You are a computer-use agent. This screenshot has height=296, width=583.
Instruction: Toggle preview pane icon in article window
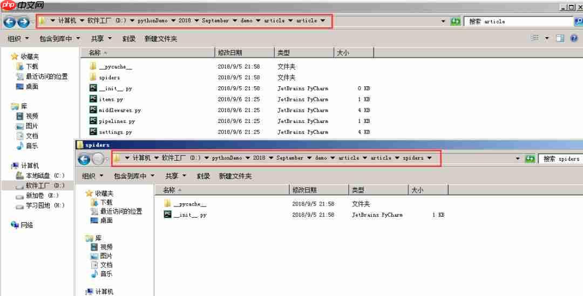point(560,38)
